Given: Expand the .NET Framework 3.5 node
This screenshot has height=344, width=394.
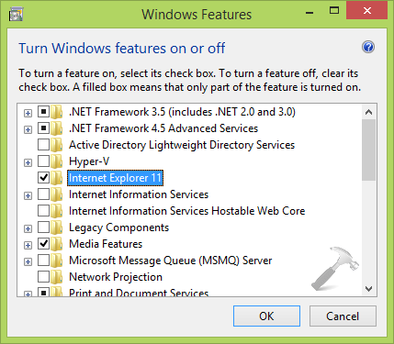Looking at the screenshot, I should pos(28,113).
